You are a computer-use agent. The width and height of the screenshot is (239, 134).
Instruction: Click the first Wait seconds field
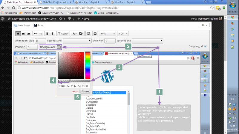pyautogui.click(x=40, y=41)
